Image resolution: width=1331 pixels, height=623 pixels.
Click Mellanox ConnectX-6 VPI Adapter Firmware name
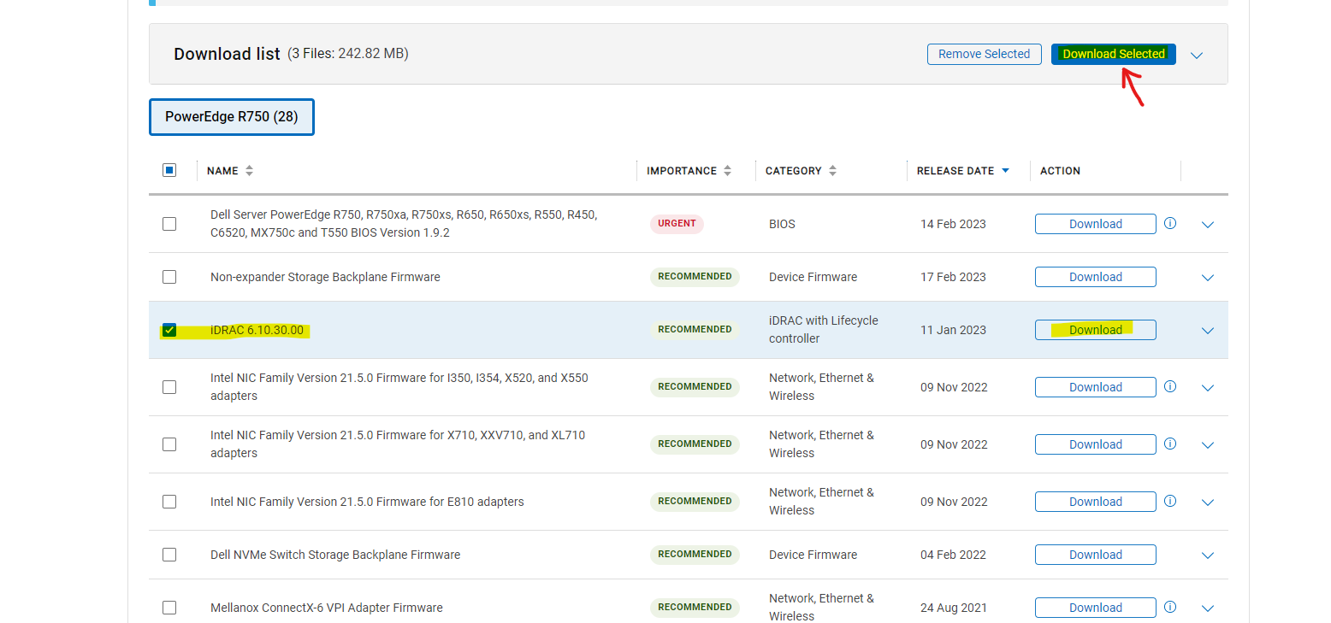(327, 608)
